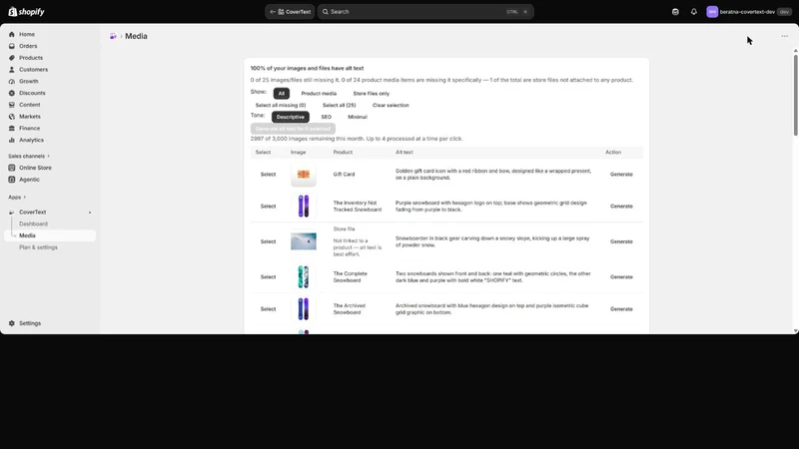Screen dimensions: 799x449
Task: Filter to Store files only
Action: [x=371, y=93]
